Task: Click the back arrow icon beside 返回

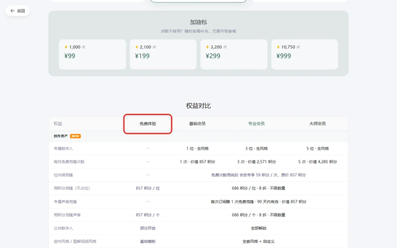Action: [x=12, y=11]
